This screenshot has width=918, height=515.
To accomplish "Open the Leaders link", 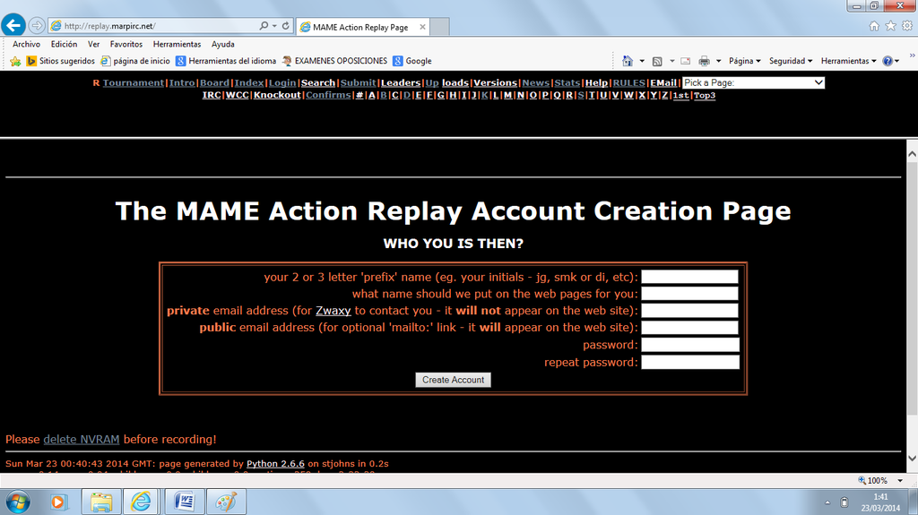I will pos(401,82).
